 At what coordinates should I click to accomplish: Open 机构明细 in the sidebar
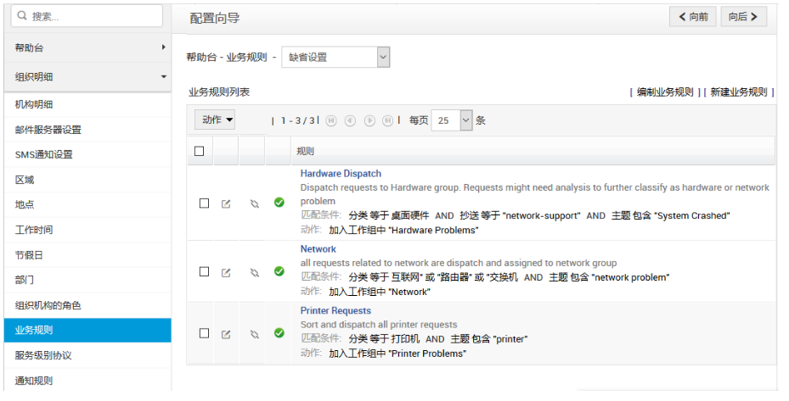pyautogui.click(x=87, y=104)
